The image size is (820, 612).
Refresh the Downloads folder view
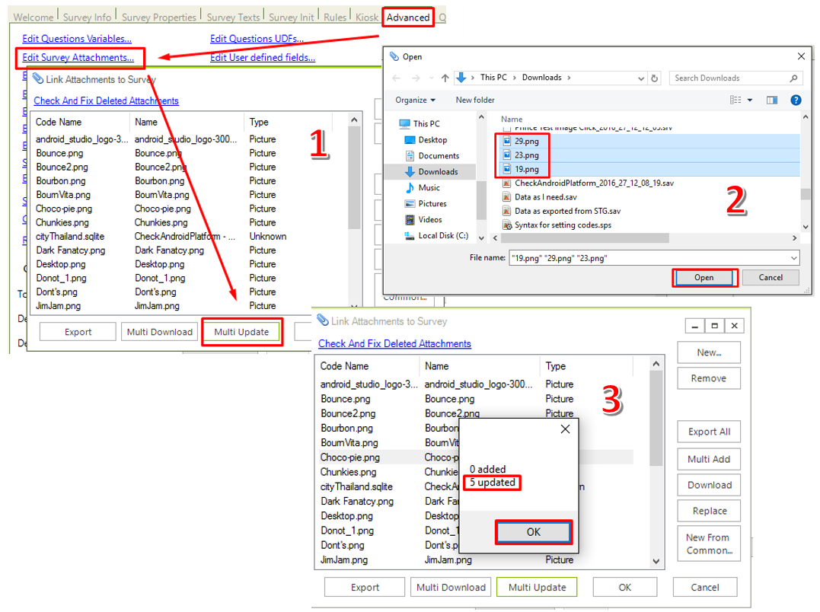(x=654, y=78)
